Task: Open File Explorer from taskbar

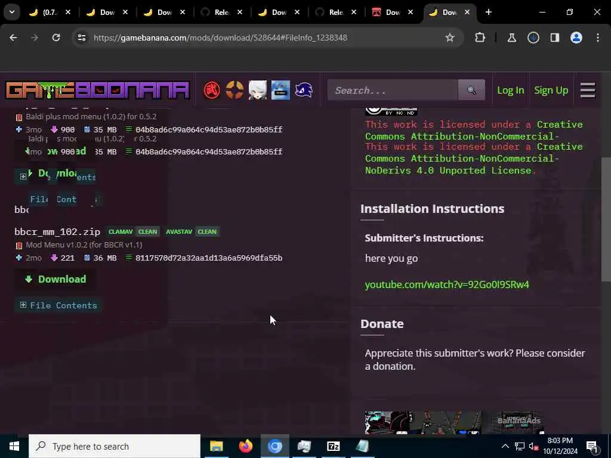Action: tap(216, 446)
